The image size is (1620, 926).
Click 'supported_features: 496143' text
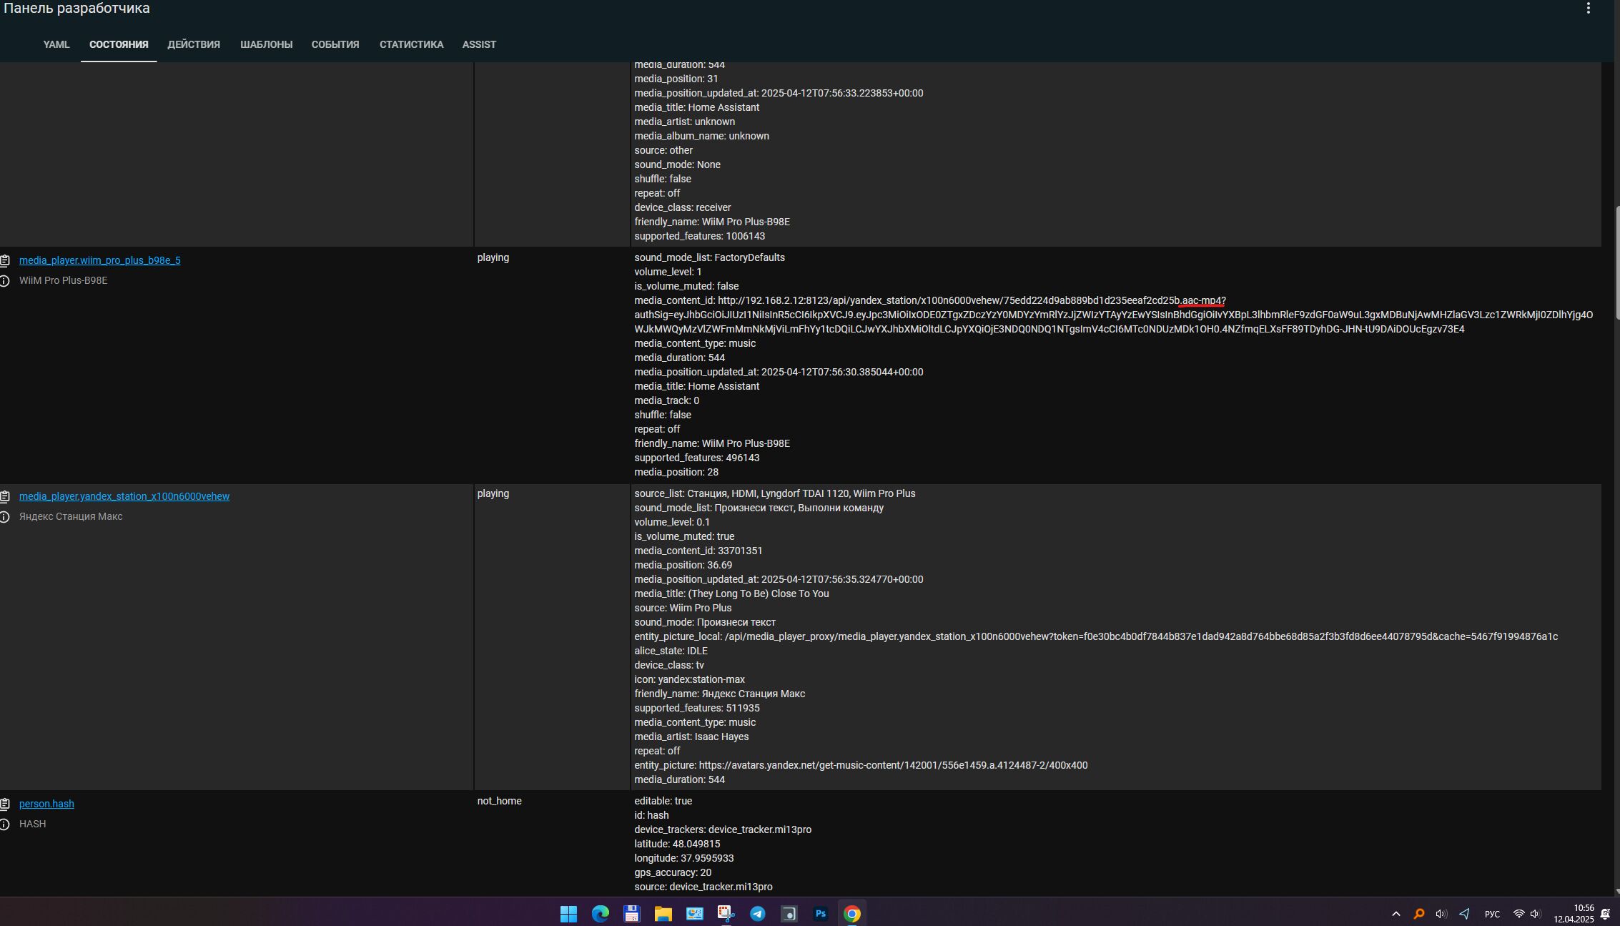tap(697, 458)
